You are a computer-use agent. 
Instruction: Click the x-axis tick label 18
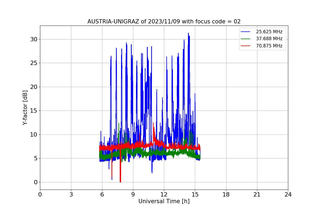(x=226, y=194)
